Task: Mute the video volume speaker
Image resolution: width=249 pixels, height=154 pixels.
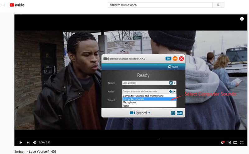Action: tap(35, 142)
